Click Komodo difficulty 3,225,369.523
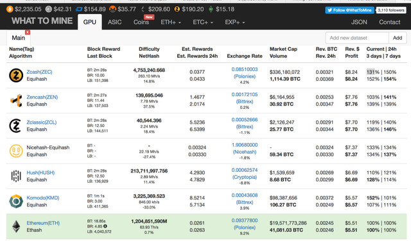The height and width of the screenshot is (241, 411). (149, 196)
